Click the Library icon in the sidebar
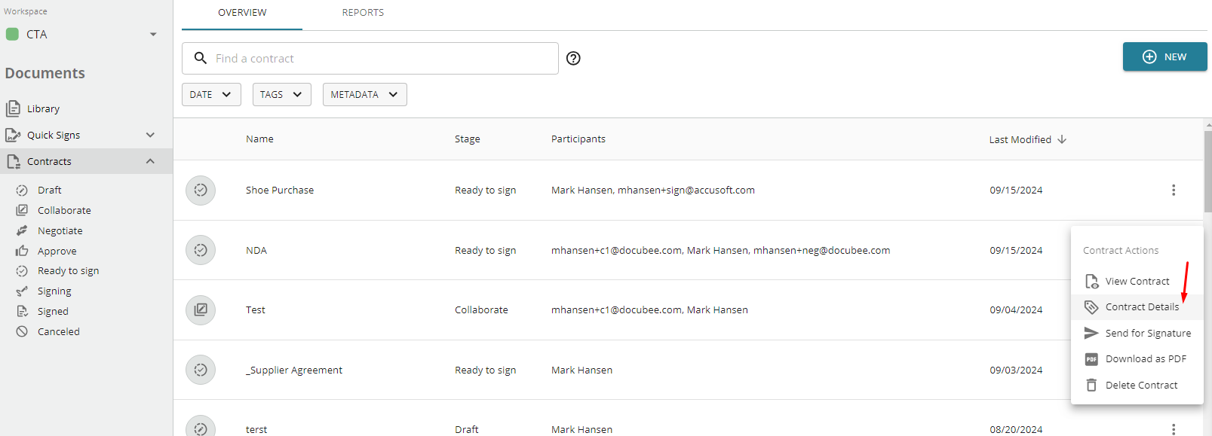The height and width of the screenshot is (436, 1212). [x=13, y=108]
